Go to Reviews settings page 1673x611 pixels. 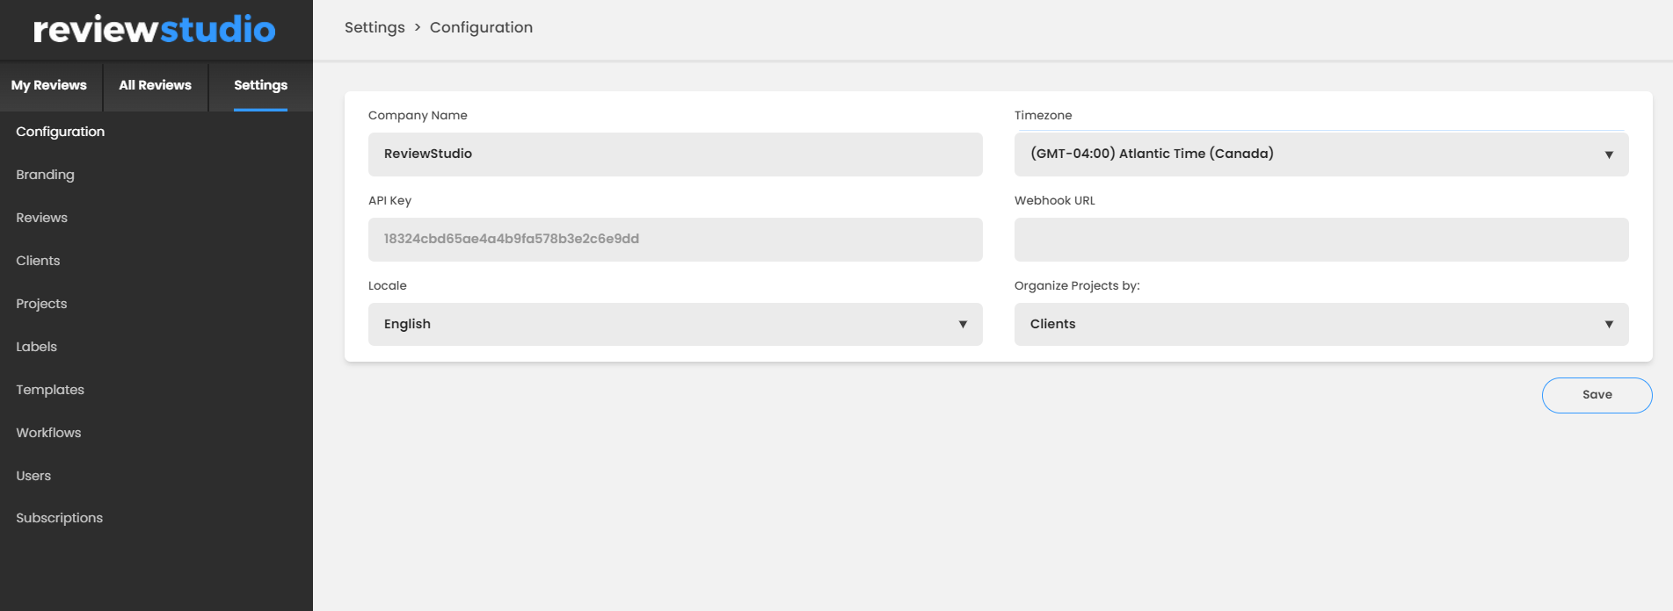click(41, 218)
